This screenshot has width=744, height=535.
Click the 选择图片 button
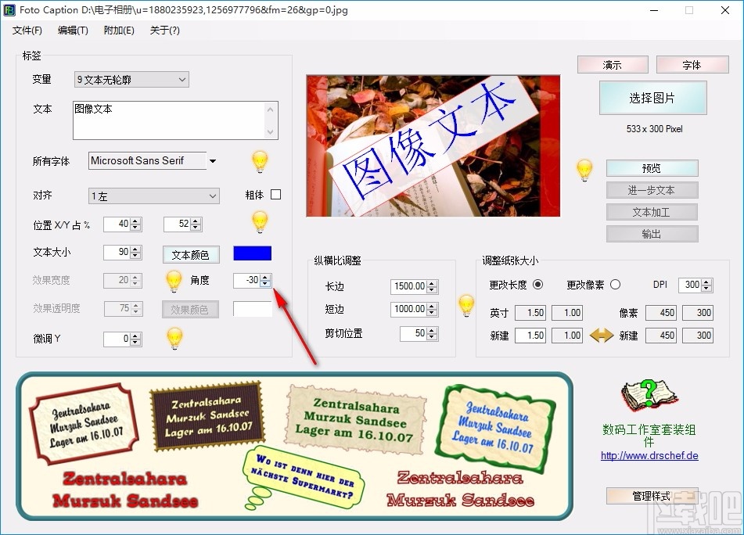pos(653,98)
